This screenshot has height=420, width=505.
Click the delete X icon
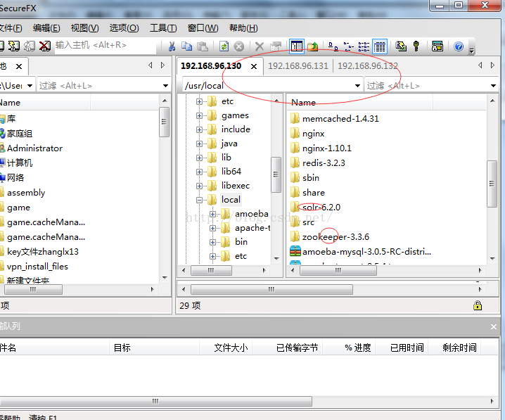[260, 46]
